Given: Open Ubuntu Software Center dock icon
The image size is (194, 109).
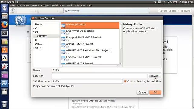Looking at the screenshot, I should (5, 50).
